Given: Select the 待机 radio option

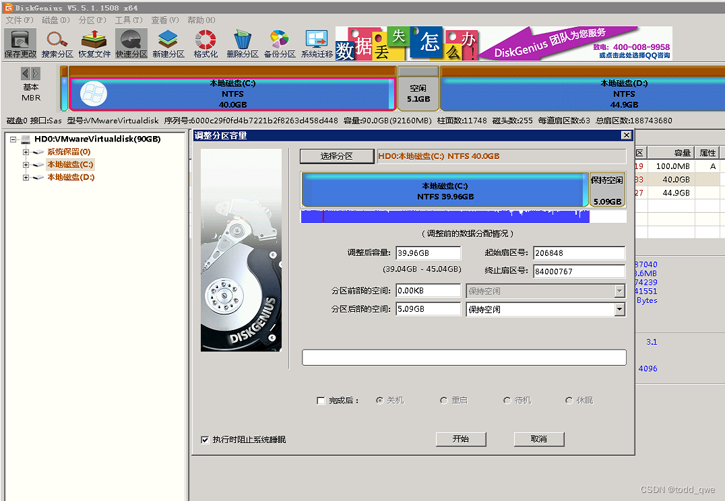Looking at the screenshot, I should coord(507,400).
